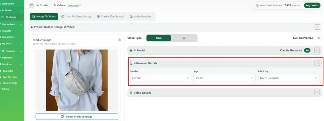Switch to Credits Dashboard tab
The height and width of the screenshot is (121, 324).
tap(110, 16)
